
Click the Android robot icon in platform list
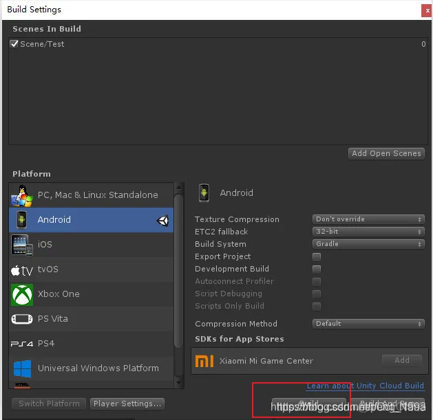coord(21,220)
